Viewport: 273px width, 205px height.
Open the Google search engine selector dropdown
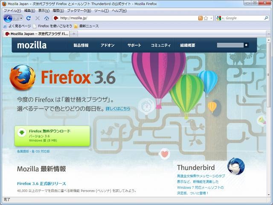(220, 18)
